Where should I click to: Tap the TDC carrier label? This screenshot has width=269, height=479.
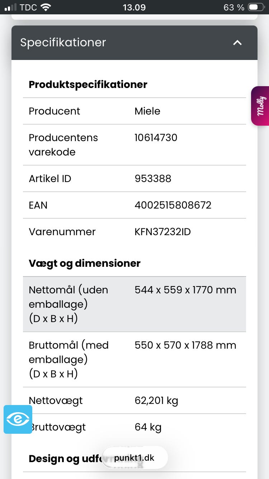coord(28,7)
